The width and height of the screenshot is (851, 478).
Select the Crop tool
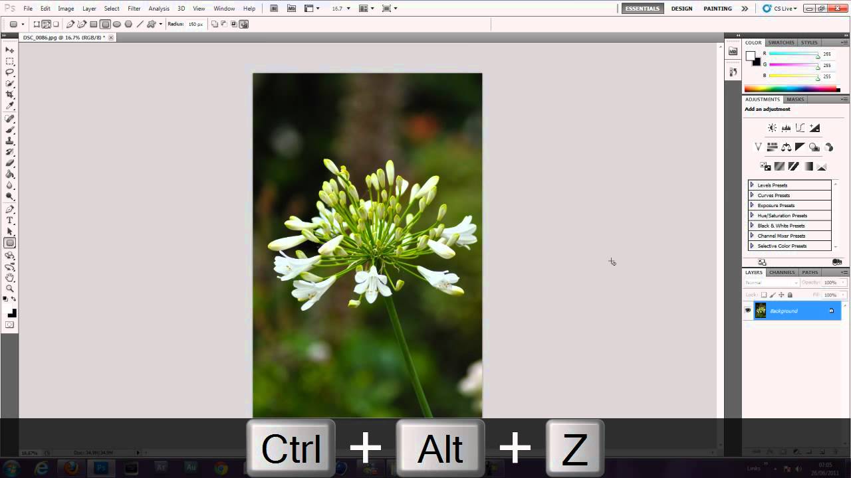point(10,94)
